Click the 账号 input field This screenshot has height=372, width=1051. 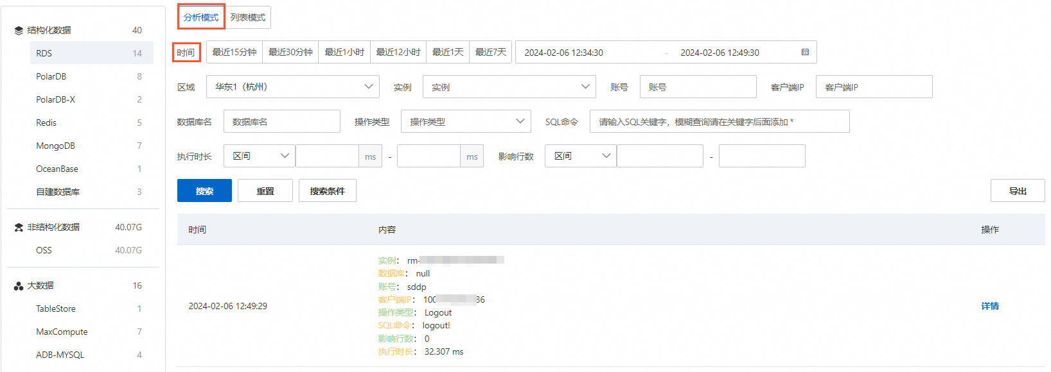click(x=698, y=87)
